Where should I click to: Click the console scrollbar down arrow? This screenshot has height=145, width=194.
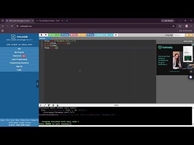pos(193,124)
